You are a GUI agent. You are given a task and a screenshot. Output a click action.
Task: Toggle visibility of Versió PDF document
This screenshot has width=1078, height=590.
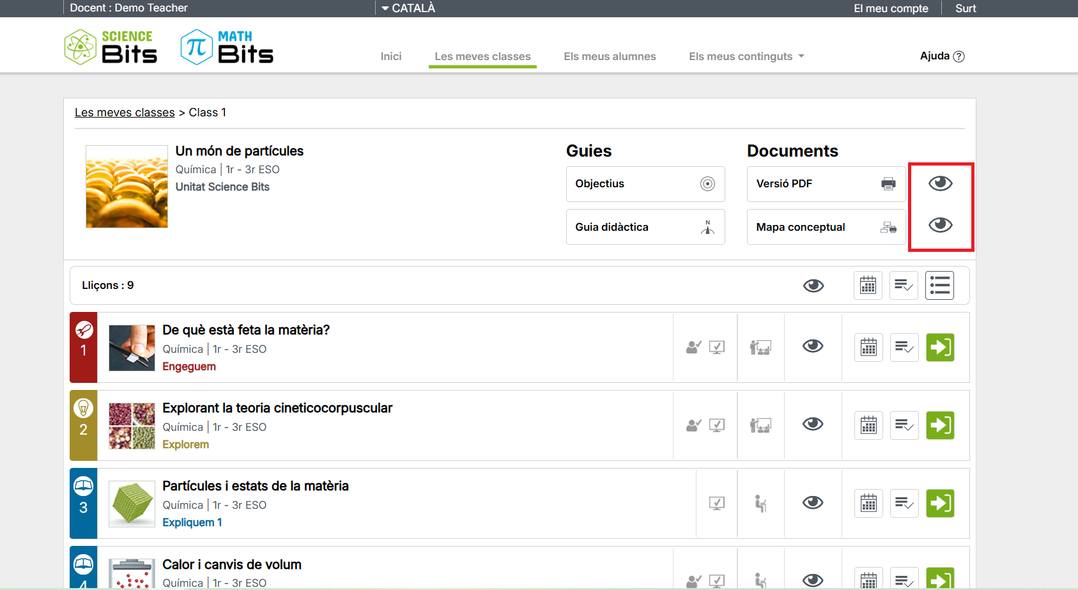click(x=940, y=184)
